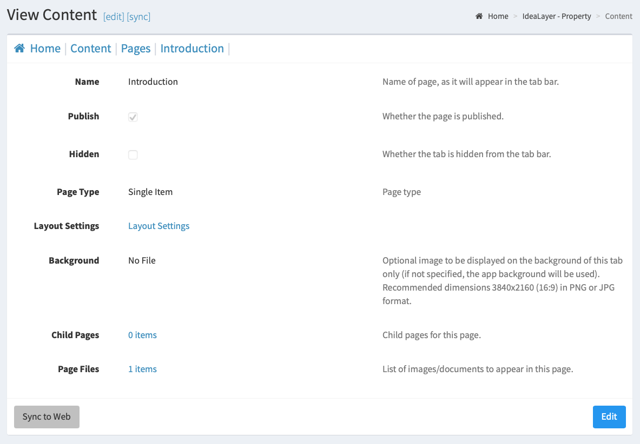Go to Pages in the blue breadcrumb
Screen dimensions: 640x444
[136, 49]
